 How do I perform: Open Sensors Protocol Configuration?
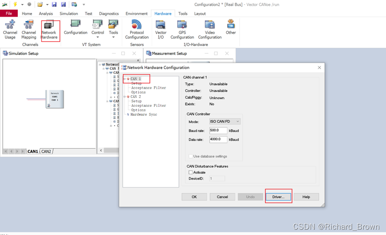click(x=137, y=29)
